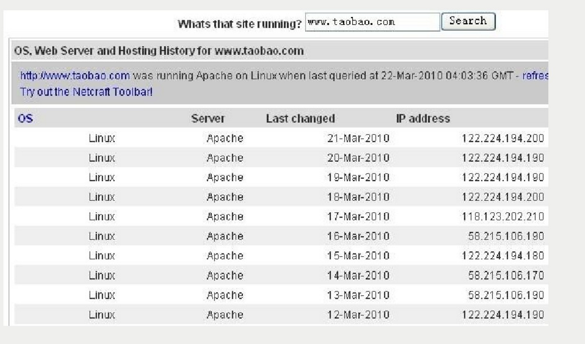Select IP 118.123.202.210

(503, 217)
